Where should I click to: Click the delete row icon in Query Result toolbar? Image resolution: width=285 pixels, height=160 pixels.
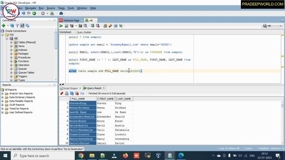click(x=77, y=93)
